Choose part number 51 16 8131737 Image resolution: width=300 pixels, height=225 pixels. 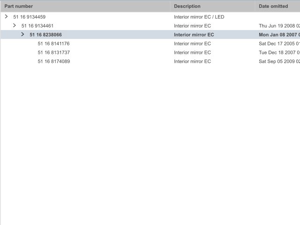click(53, 52)
